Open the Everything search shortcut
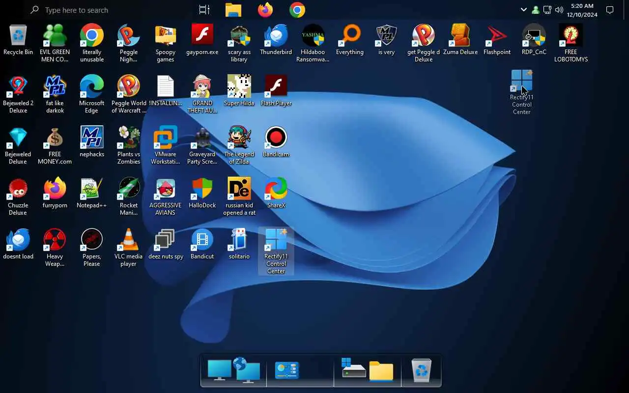 (350, 40)
